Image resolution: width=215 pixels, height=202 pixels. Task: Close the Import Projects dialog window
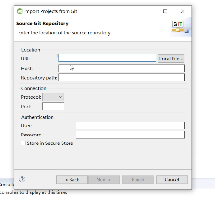pyautogui.click(x=182, y=11)
